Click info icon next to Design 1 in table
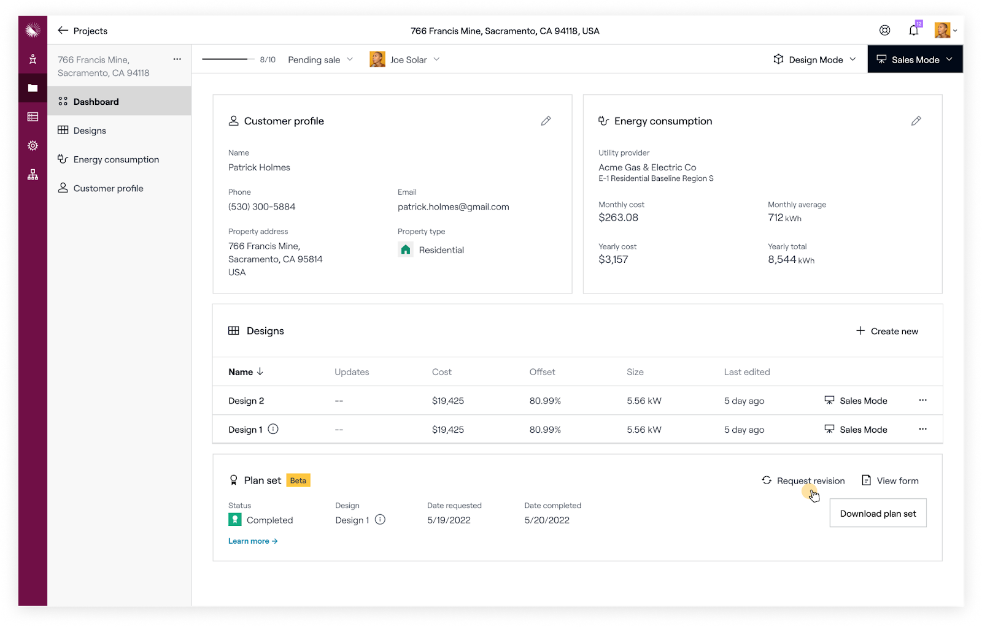Viewport: 982px width, 627px height. pos(273,429)
